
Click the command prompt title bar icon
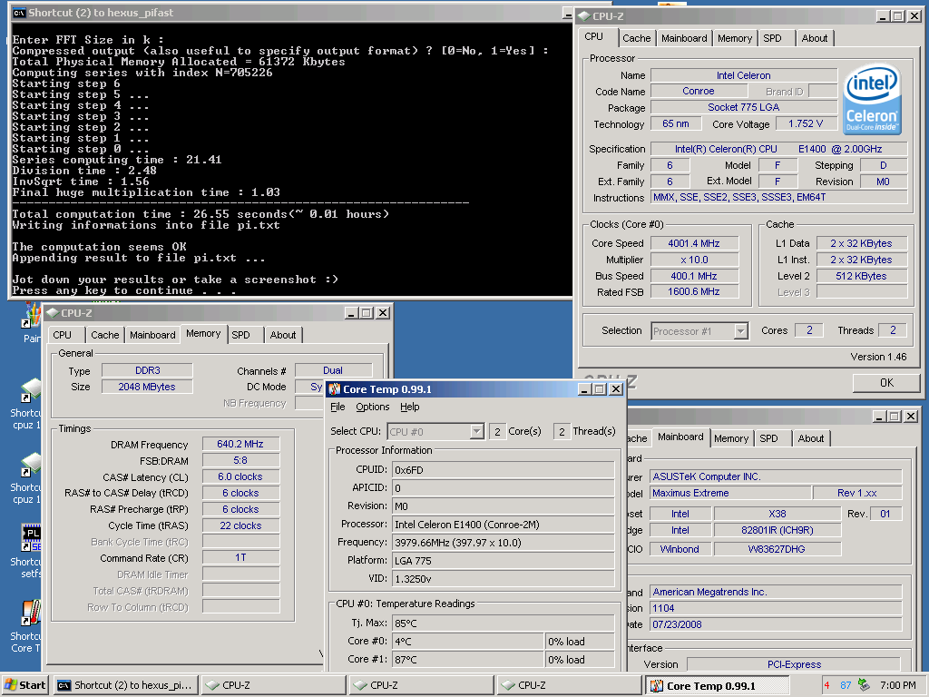pyautogui.click(x=20, y=13)
